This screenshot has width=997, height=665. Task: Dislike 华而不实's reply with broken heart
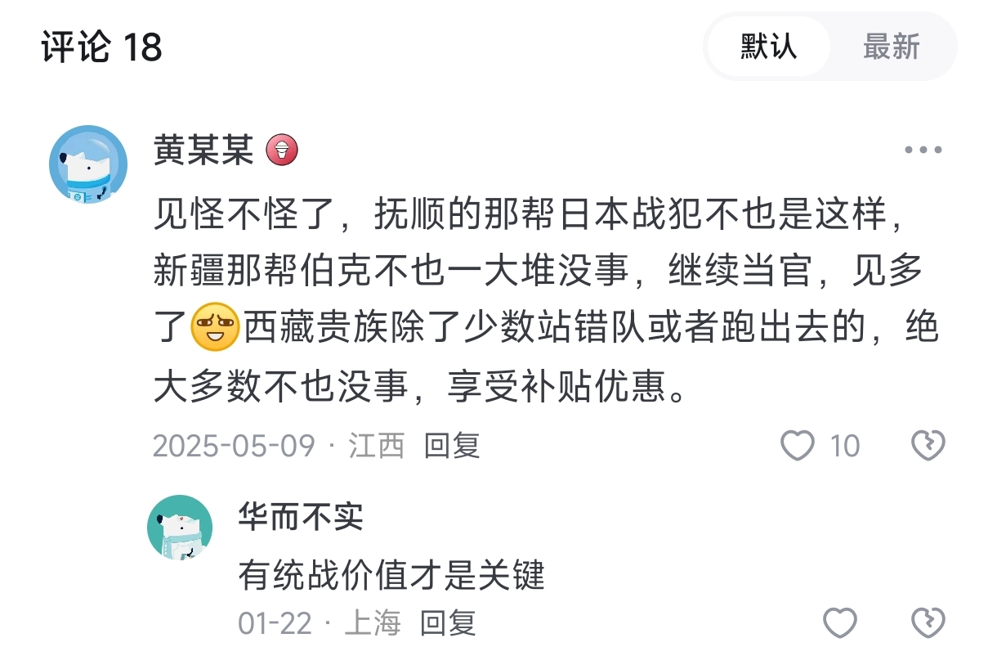(928, 623)
